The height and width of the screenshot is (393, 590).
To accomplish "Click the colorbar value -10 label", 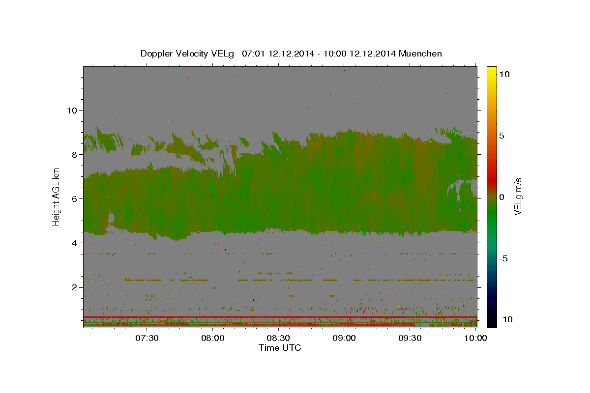I will pyautogui.click(x=505, y=319).
